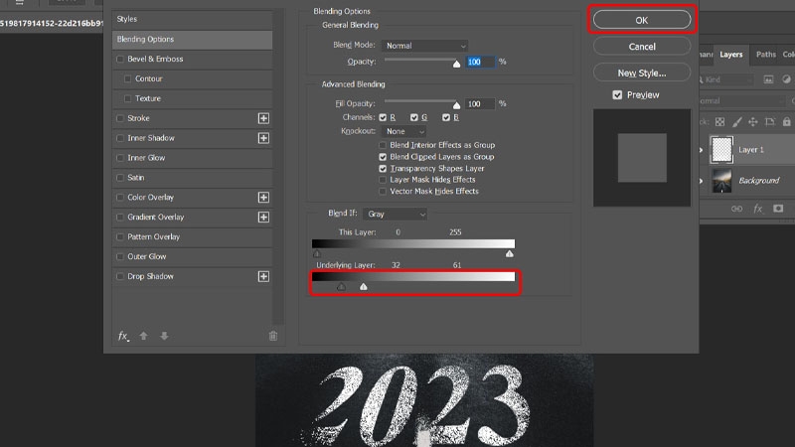Move effect up with the up arrow icon
Image resolution: width=795 pixels, height=447 pixels.
[x=144, y=336]
